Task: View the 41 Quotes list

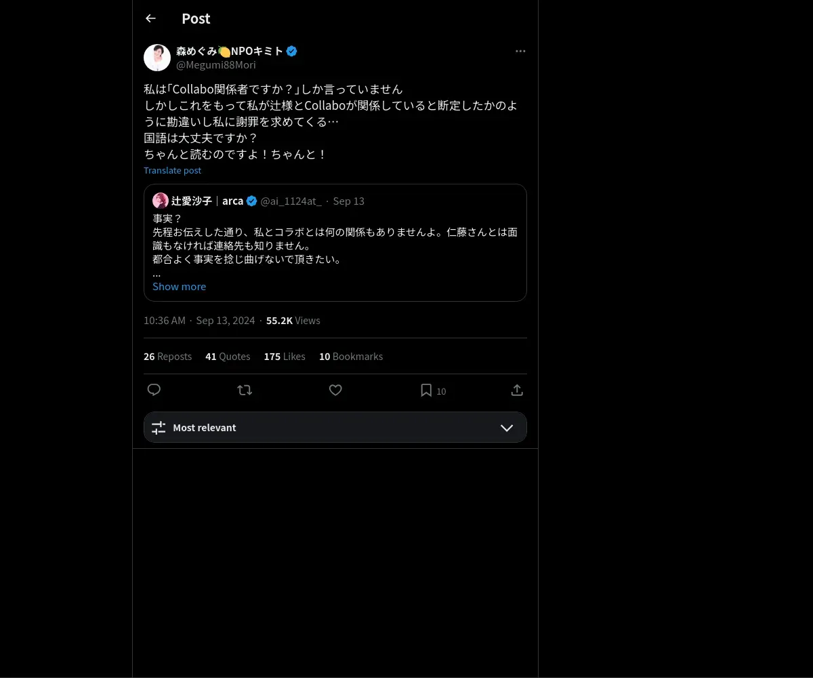Action: click(x=228, y=357)
